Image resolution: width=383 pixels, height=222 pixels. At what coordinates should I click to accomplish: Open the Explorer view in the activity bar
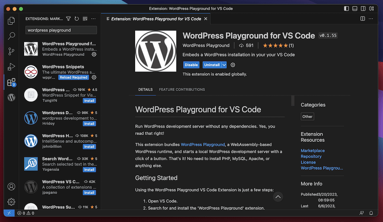coord(11,22)
